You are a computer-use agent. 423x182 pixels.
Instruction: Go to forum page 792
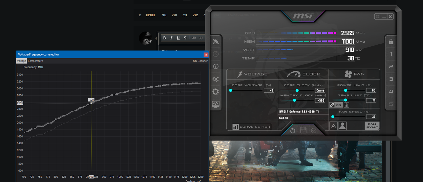(x=195, y=15)
